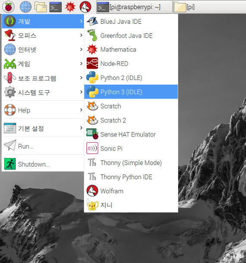This screenshot has width=246, height=263.
Task: Click the Greenfoot footprint icon
Action: tap(92, 35)
